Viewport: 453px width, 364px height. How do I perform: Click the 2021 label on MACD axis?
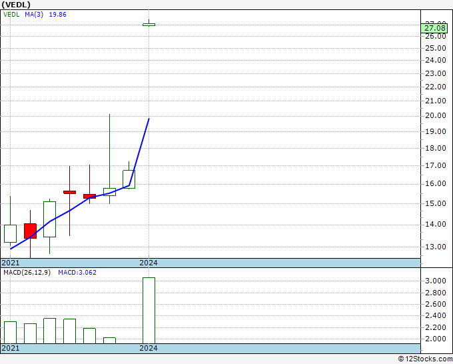click(11, 348)
